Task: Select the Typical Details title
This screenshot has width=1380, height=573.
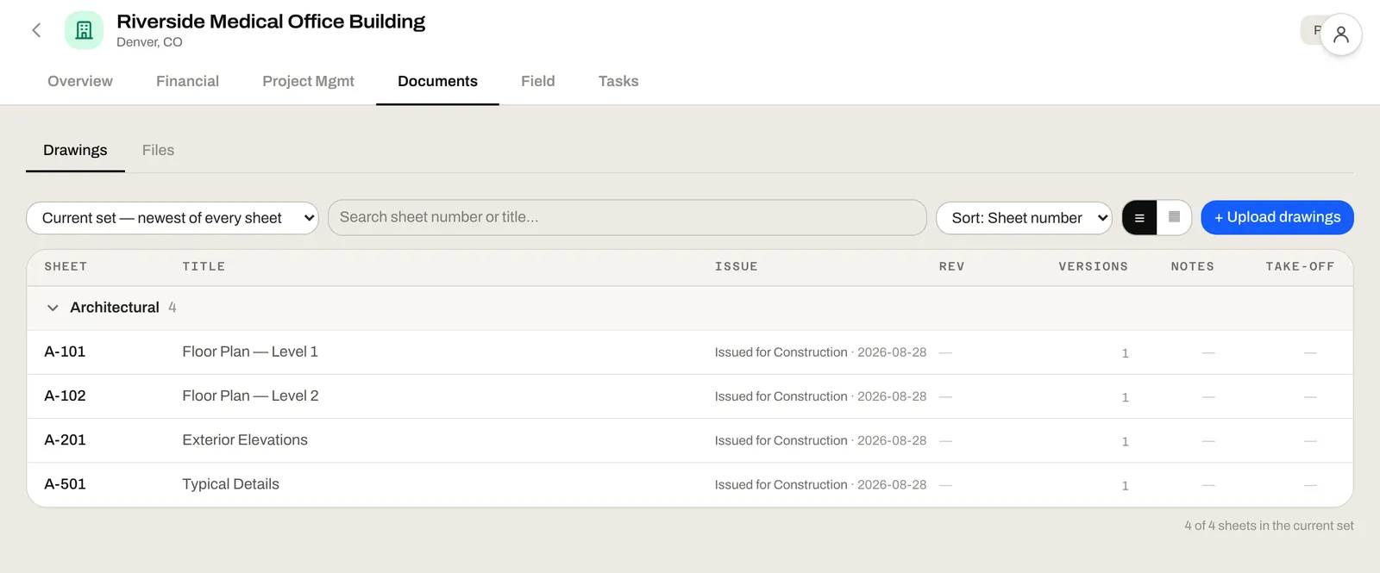Action: pyautogui.click(x=230, y=484)
